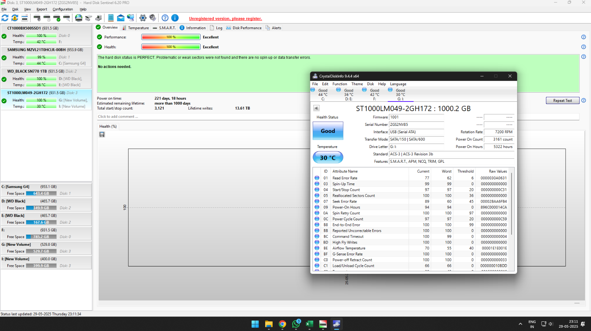
Task: Switch to the S.M.A.R.T. tab
Action: point(164,28)
